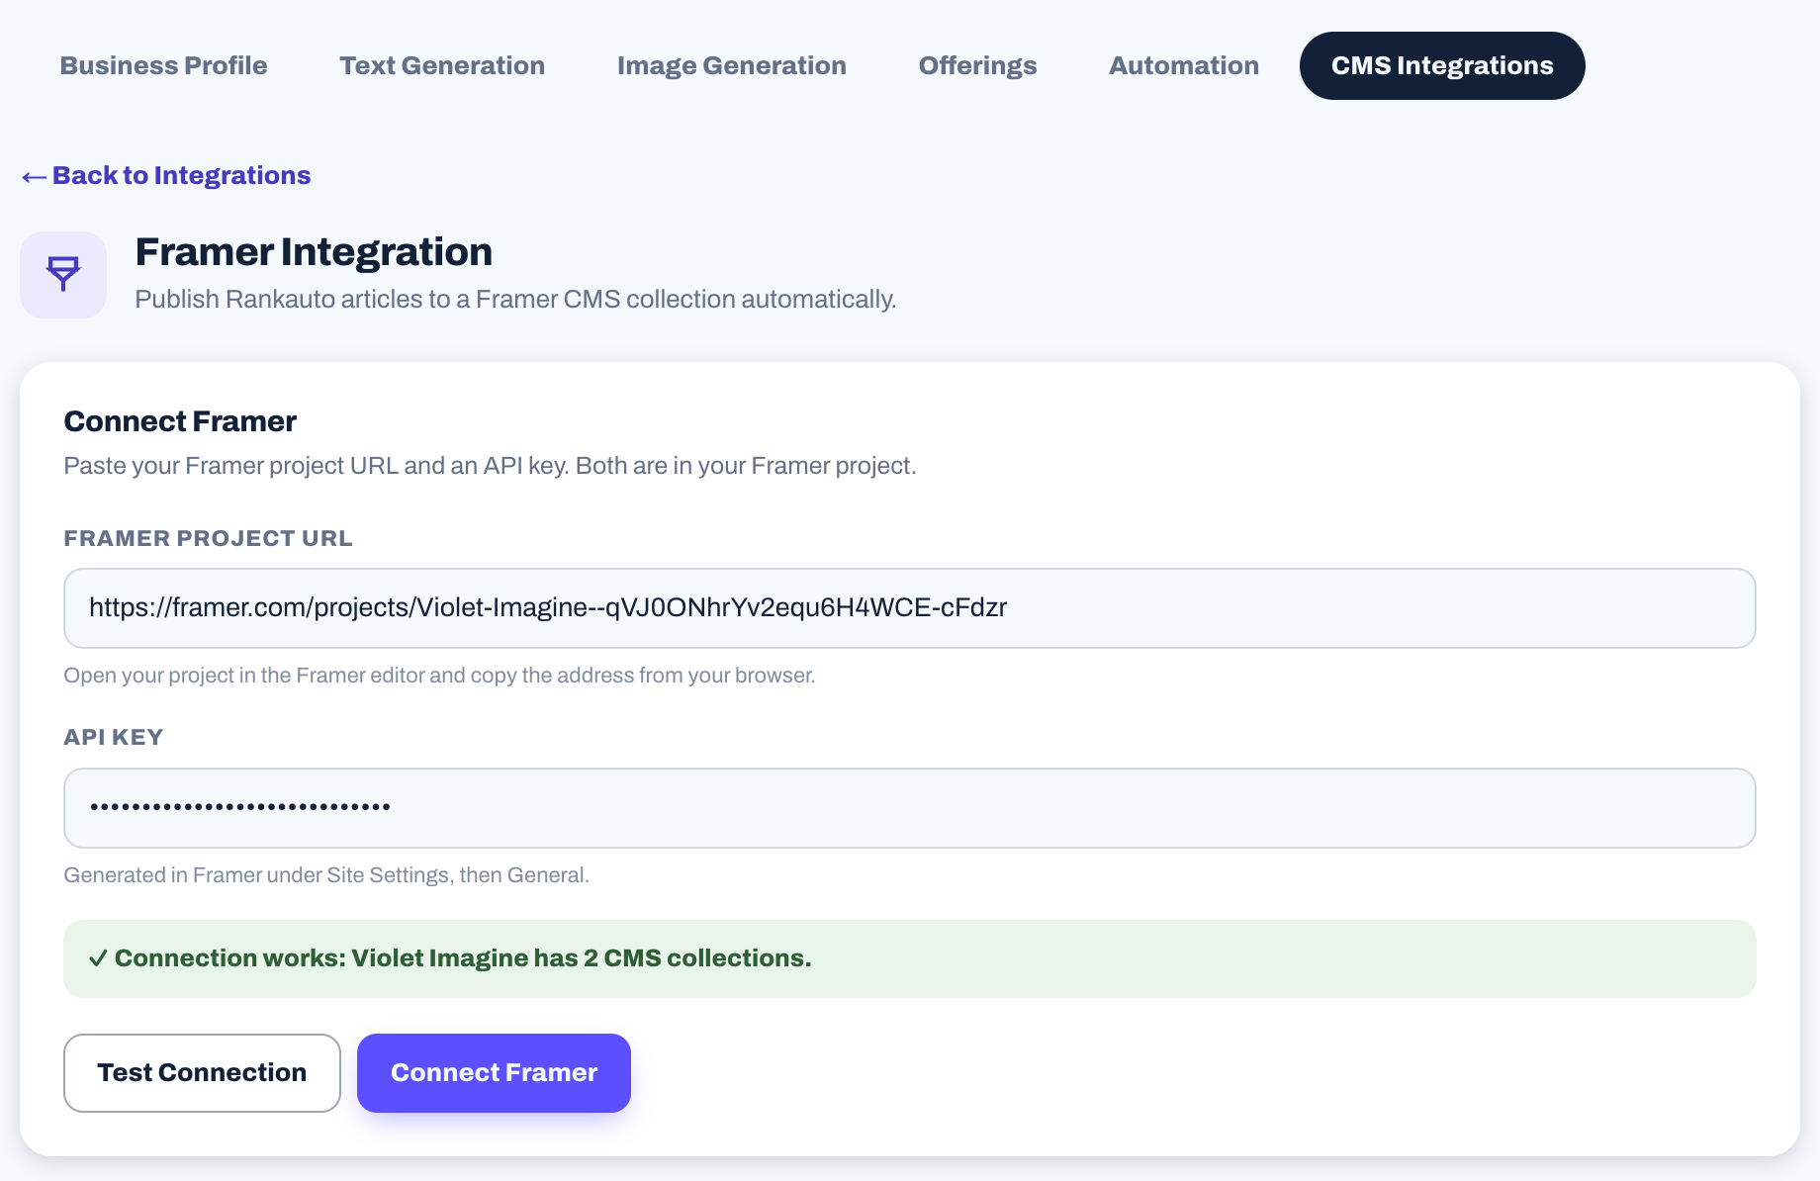Click hint about copying address from browser

click(x=439, y=676)
